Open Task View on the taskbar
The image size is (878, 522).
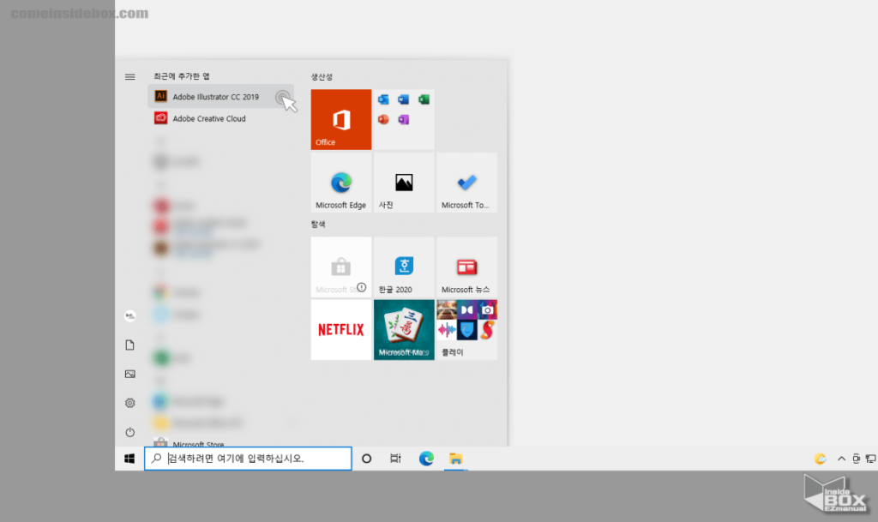[x=395, y=459]
